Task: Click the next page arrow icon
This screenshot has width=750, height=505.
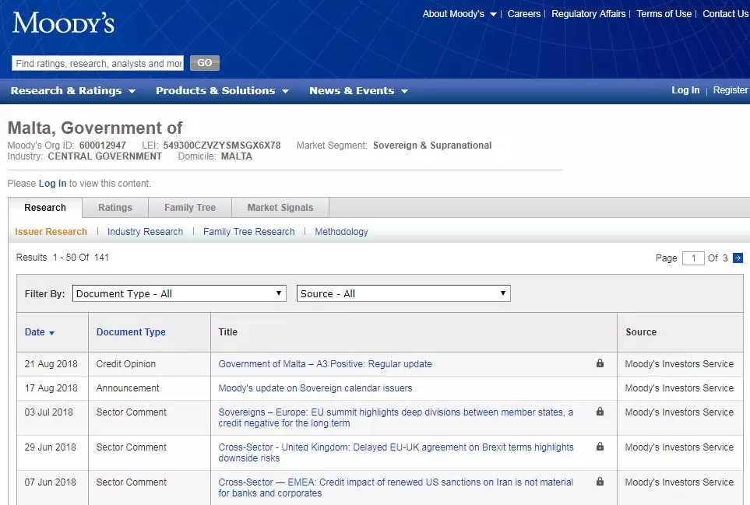Action: [738, 258]
